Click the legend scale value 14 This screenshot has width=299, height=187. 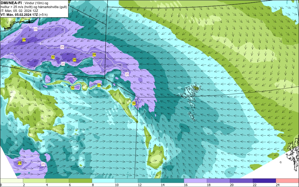(163, 185)
